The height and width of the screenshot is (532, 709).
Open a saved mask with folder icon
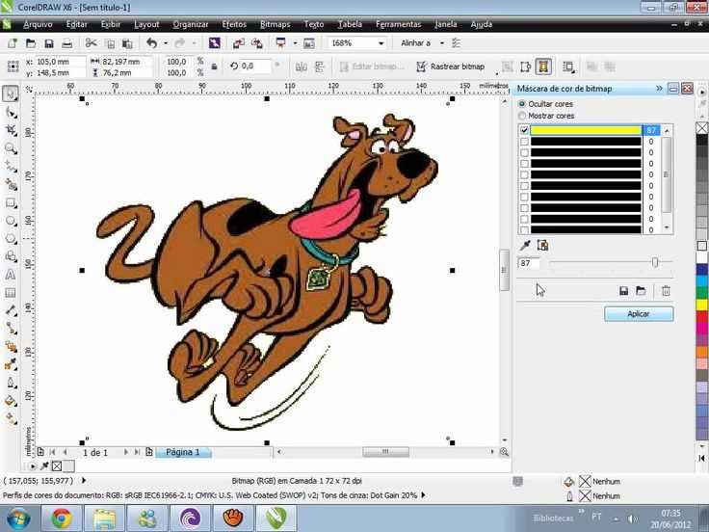(641, 291)
